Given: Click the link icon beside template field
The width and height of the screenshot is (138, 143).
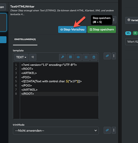Looking at the screenshot, I should tap(107, 56).
